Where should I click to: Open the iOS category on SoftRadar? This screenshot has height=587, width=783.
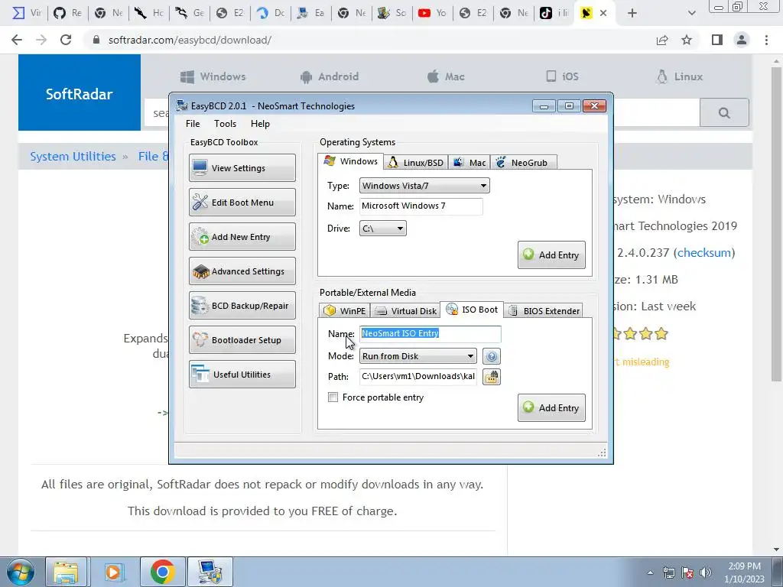coord(562,76)
